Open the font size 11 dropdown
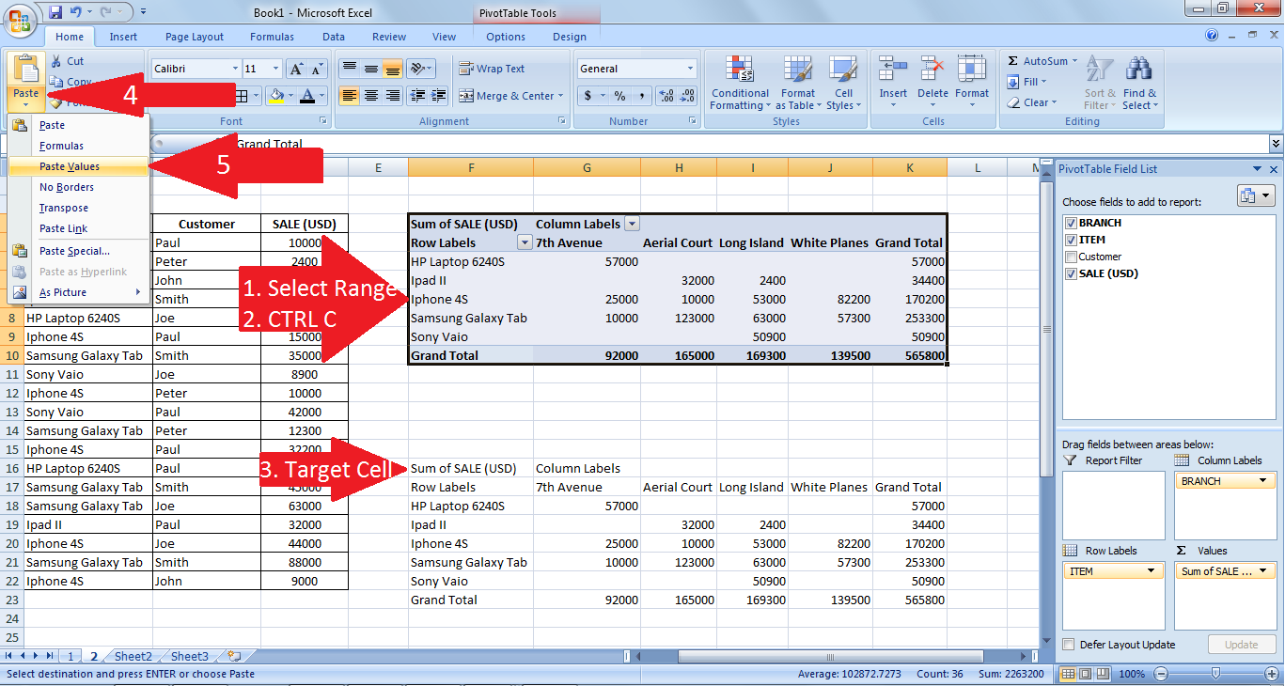Image resolution: width=1285 pixels, height=686 pixels. pos(274,69)
